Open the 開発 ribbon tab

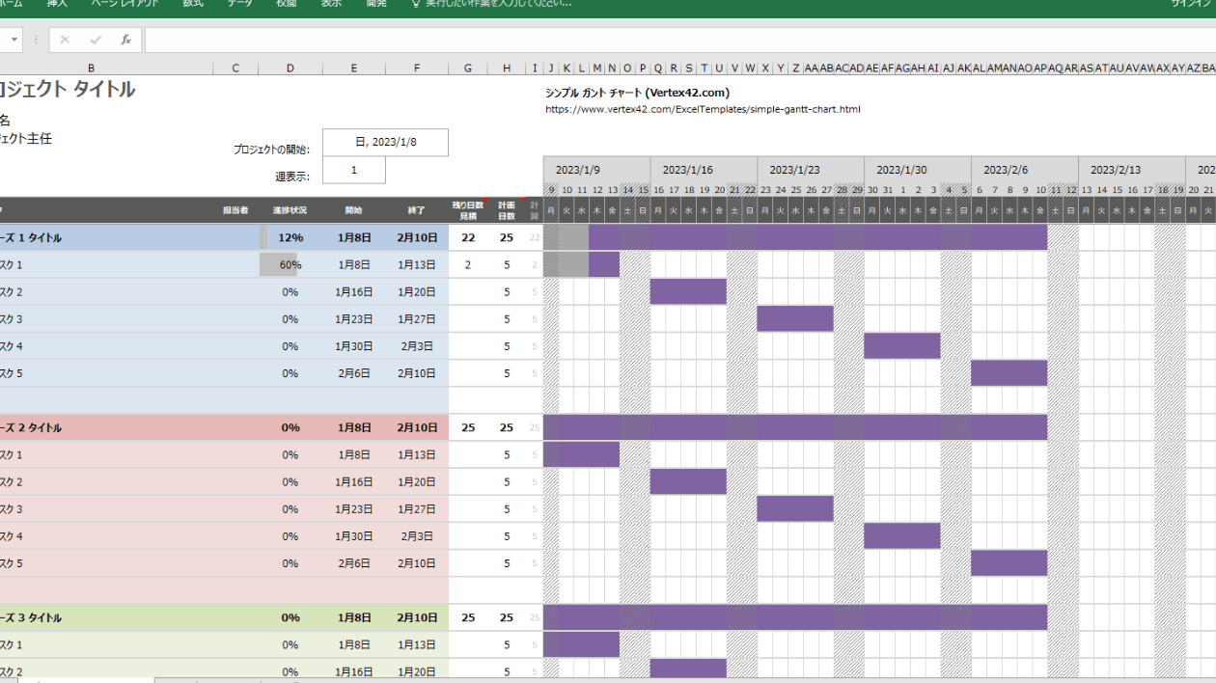pos(376,4)
